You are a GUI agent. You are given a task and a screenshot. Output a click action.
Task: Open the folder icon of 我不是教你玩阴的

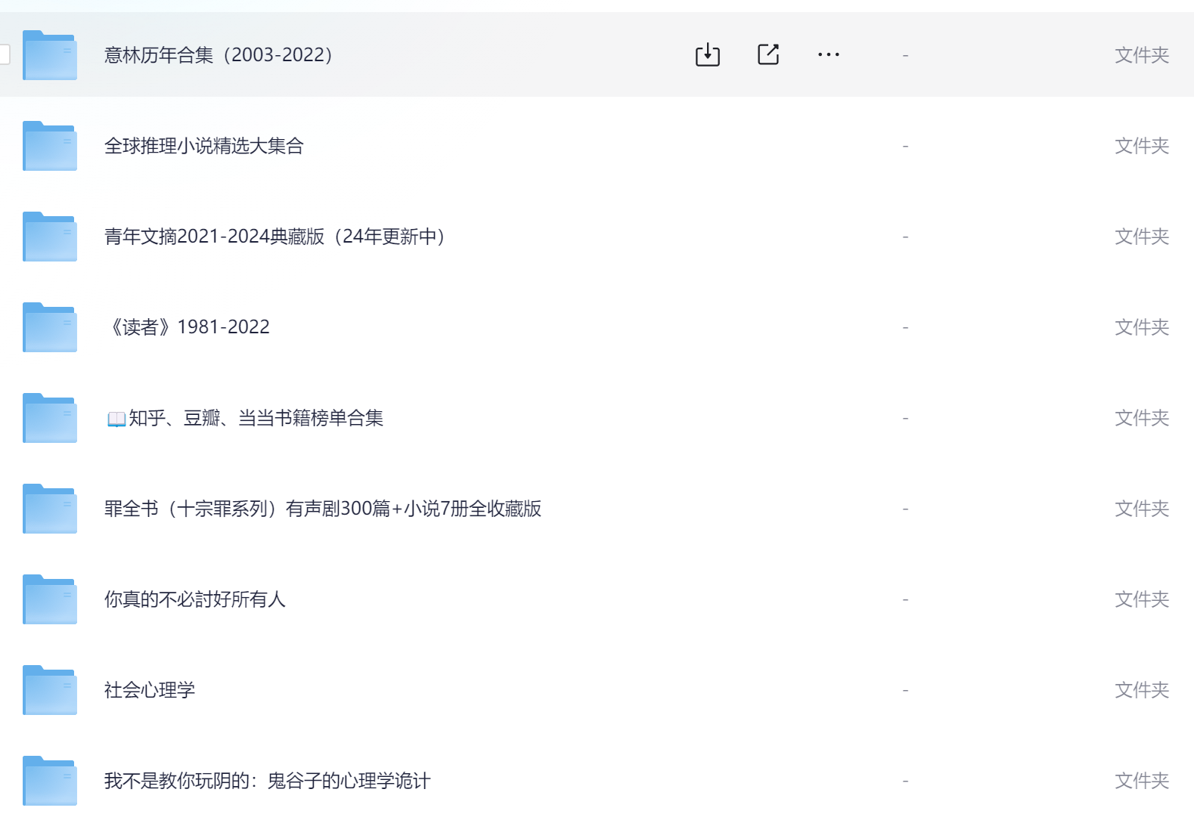50,781
